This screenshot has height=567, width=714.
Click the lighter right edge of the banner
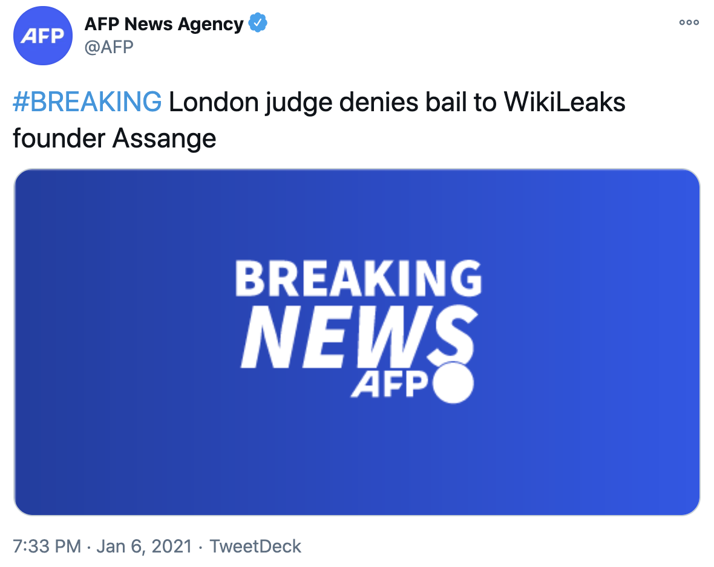[x=678, y=342]
